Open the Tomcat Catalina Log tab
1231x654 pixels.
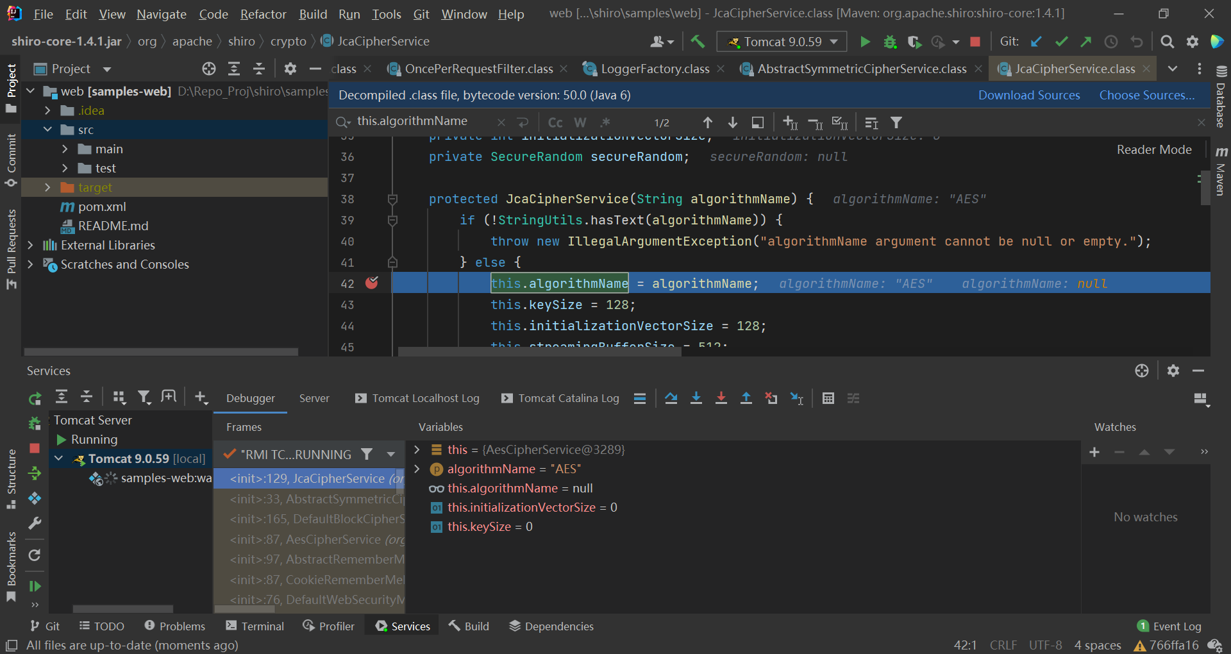click(x=560, y=398)
